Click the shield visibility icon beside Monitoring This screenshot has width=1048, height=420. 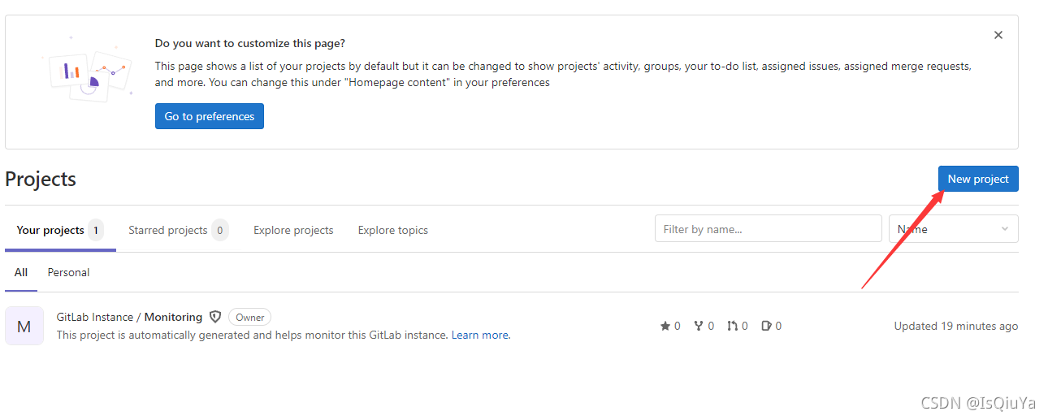pos(215,317)
